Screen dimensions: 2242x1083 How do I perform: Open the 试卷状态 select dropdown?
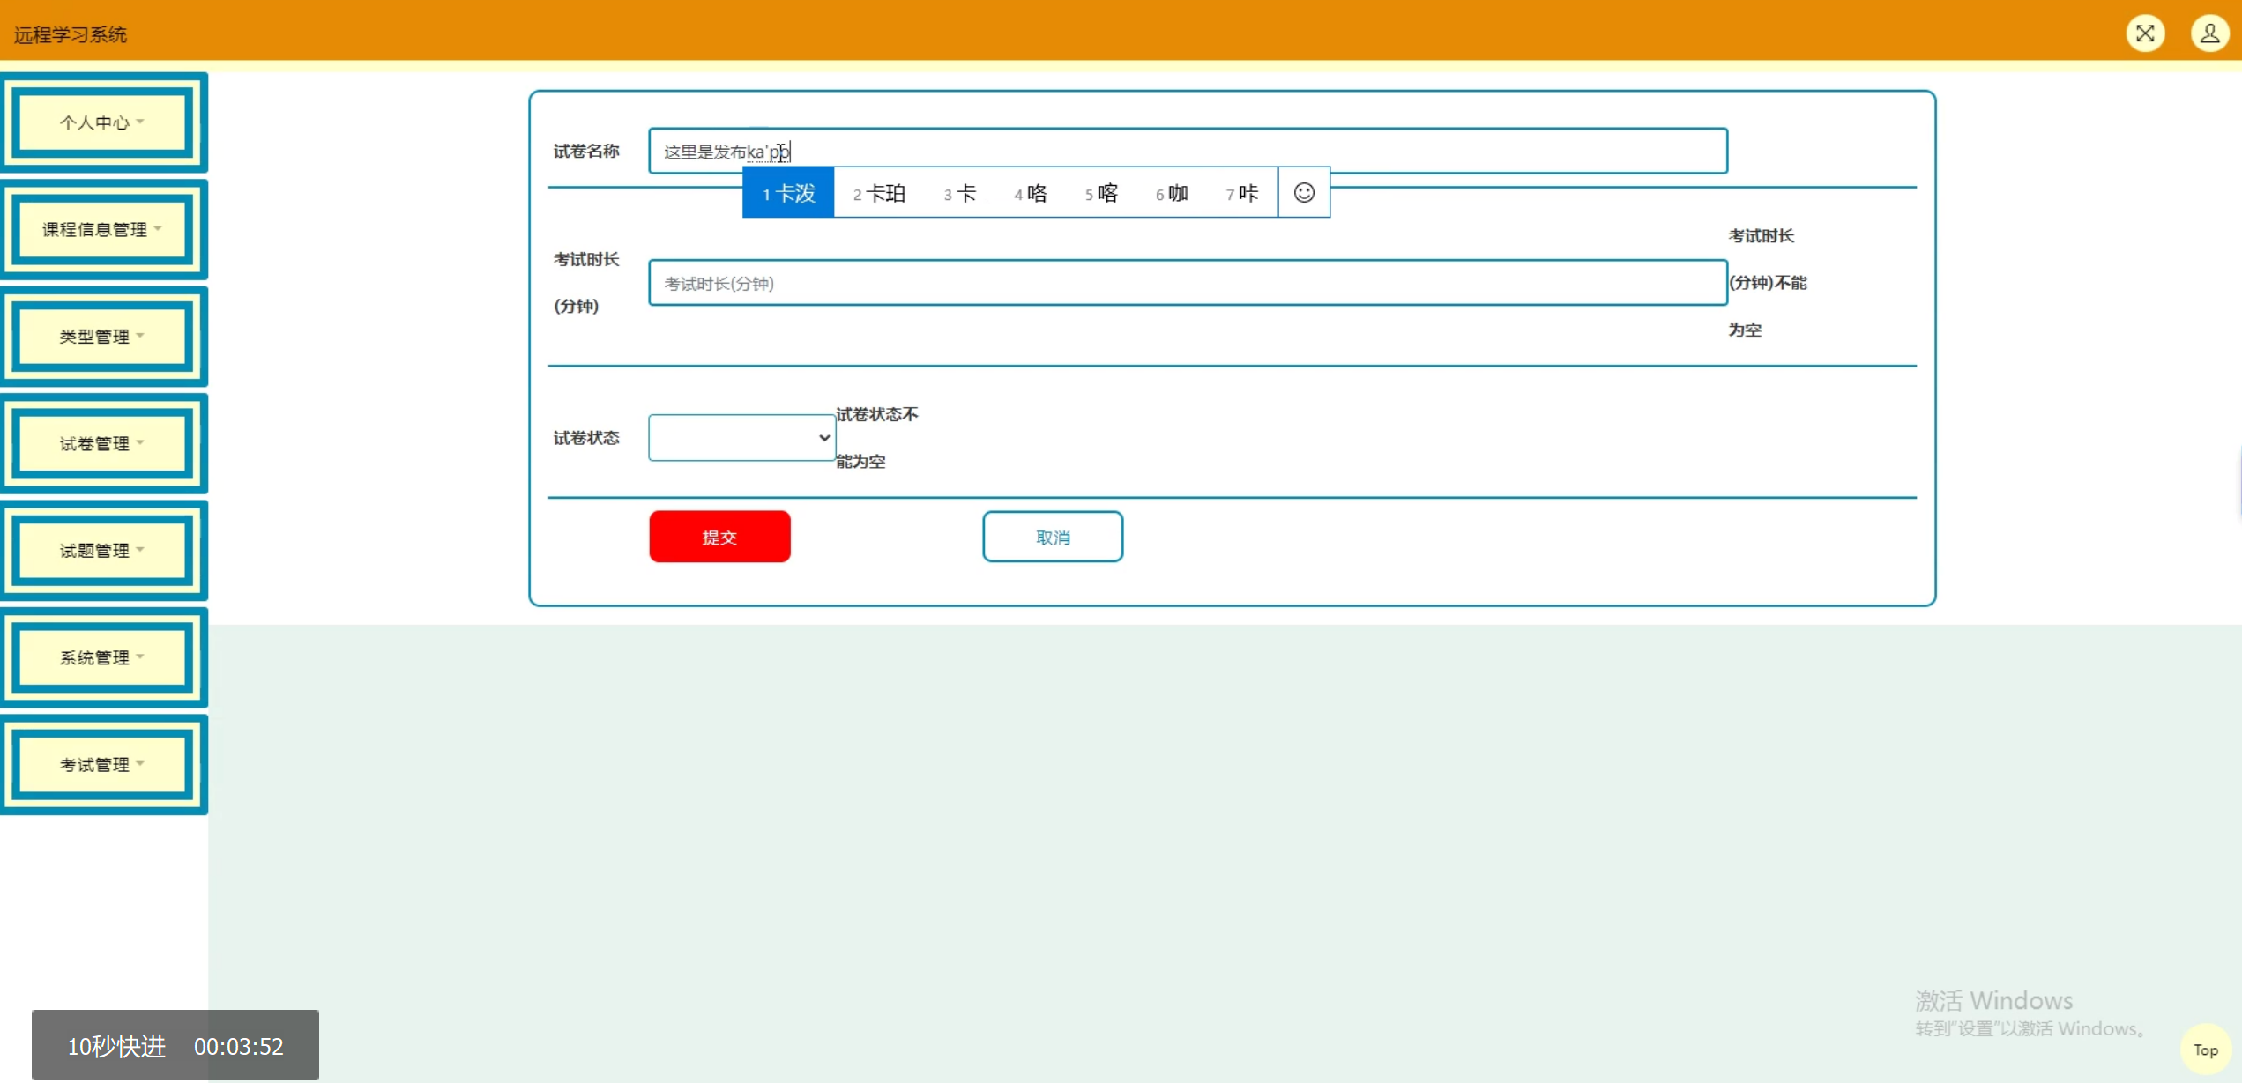coord(741,438)
